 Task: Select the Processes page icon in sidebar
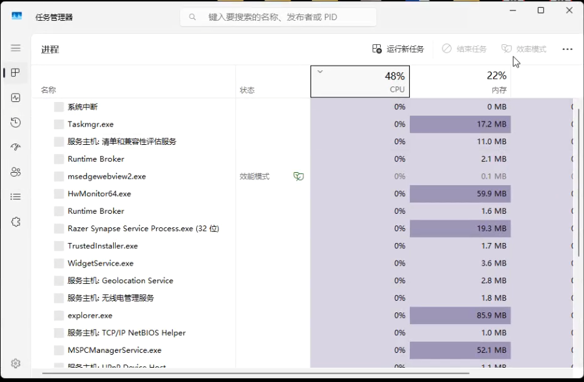tap(16, 73)
